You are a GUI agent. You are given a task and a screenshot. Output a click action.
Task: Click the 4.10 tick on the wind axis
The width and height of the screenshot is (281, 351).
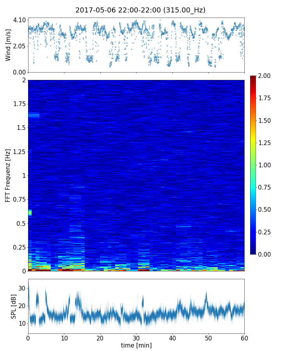point(19,20)
